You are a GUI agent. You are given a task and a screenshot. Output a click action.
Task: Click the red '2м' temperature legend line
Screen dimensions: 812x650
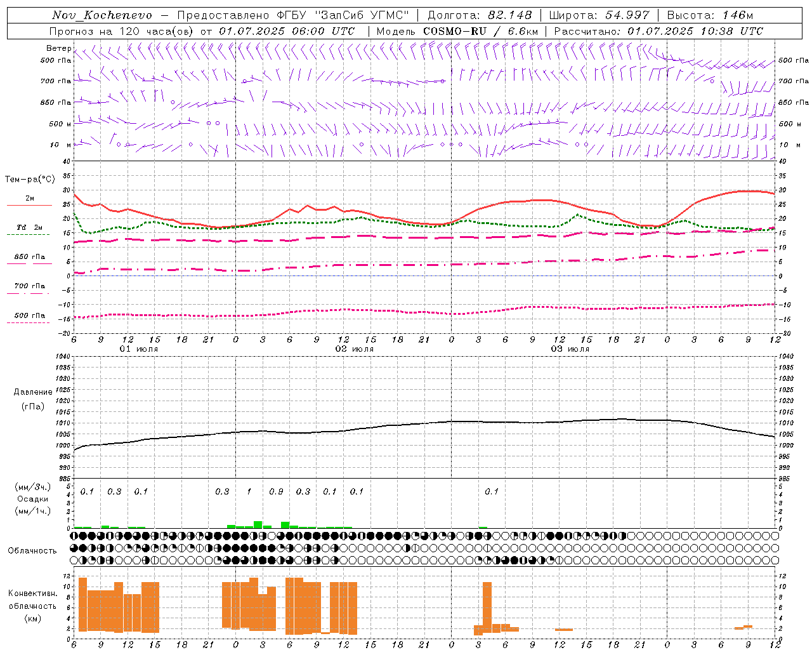(29, 205)
